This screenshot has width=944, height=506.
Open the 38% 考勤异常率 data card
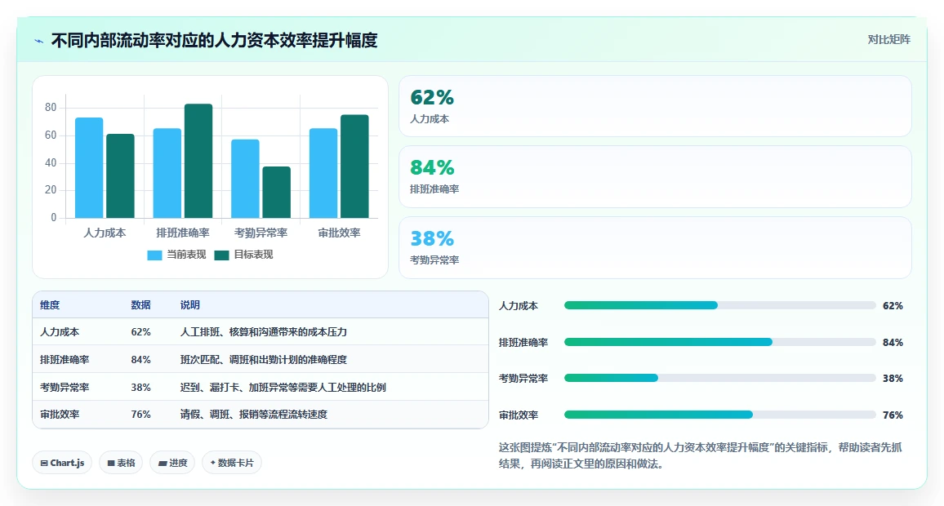pyautogui.click(x=655, y=247)
